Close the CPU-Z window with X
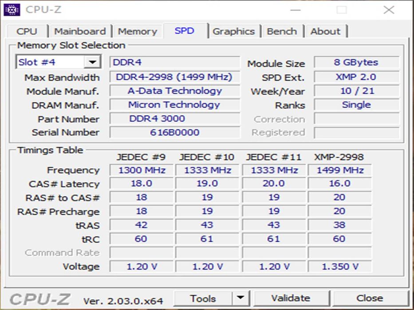The image size is (414, 310). click(x=389, y=10)
